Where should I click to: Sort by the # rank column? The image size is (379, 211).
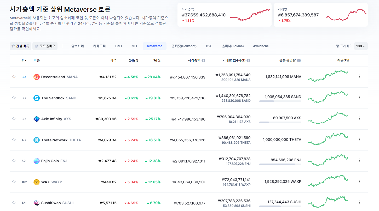point(24,61)
